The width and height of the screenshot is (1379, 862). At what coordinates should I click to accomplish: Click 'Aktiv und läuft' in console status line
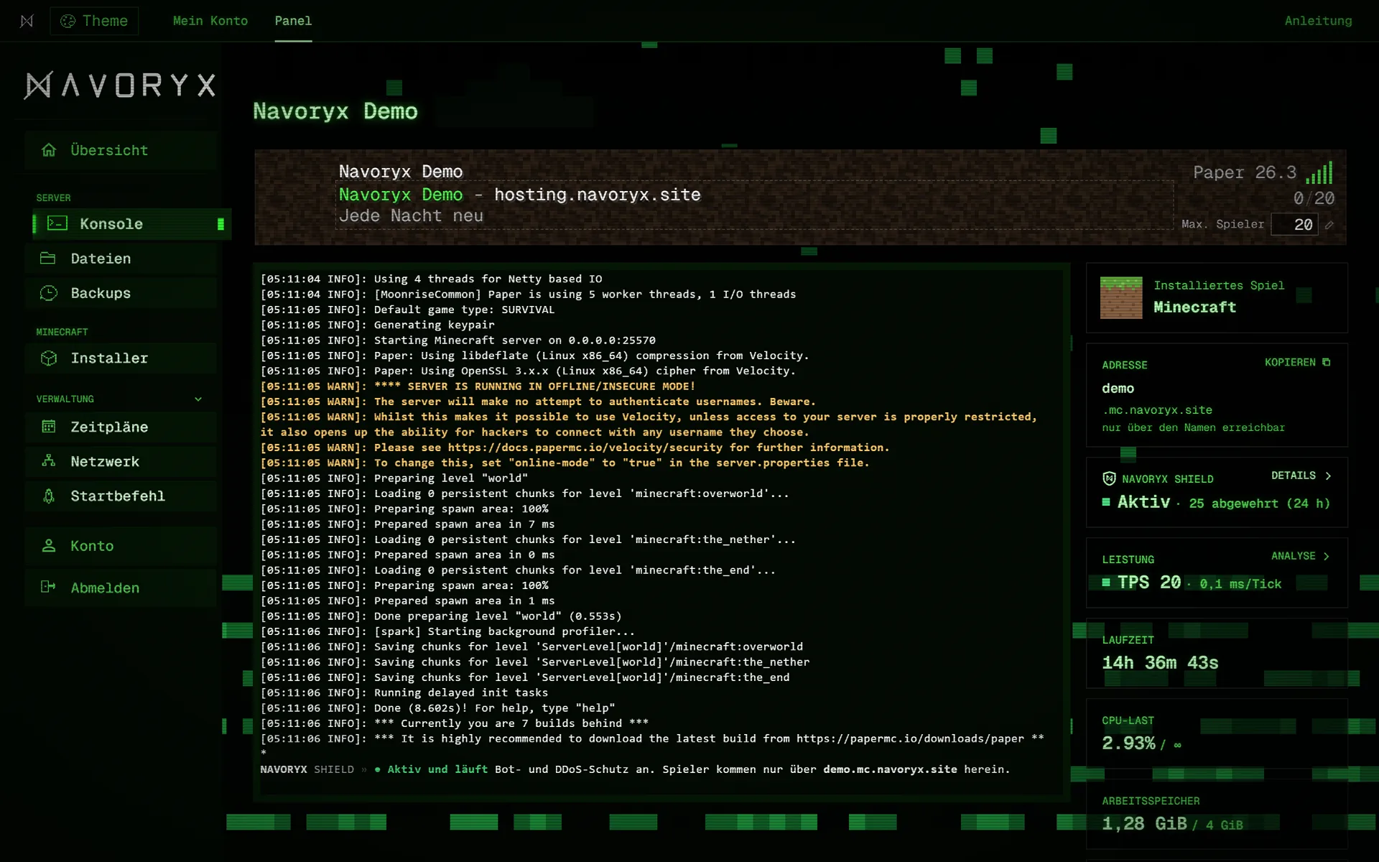(437, 769)
